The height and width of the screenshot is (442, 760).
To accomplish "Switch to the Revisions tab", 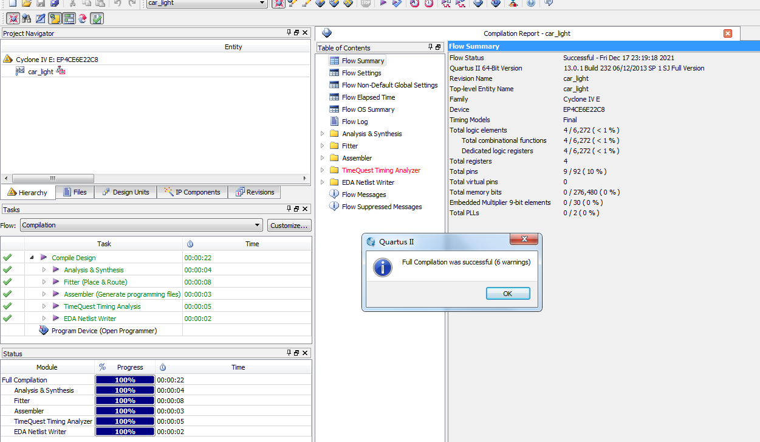I will pos(255,192).
